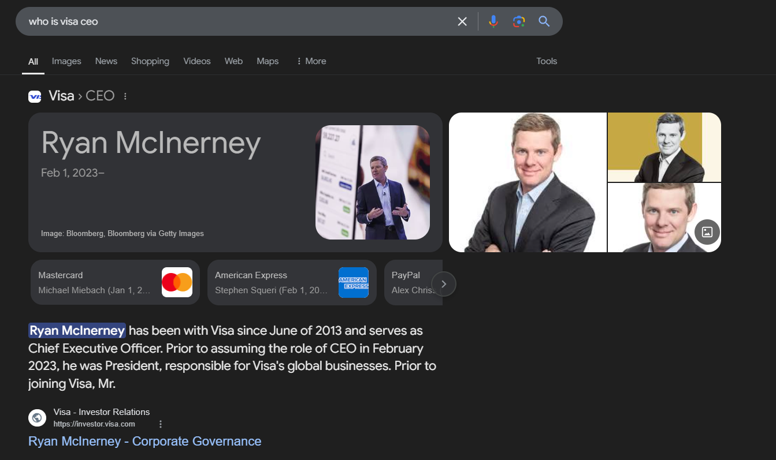
Task: Click in the search query field
Action: pos(237,21)
